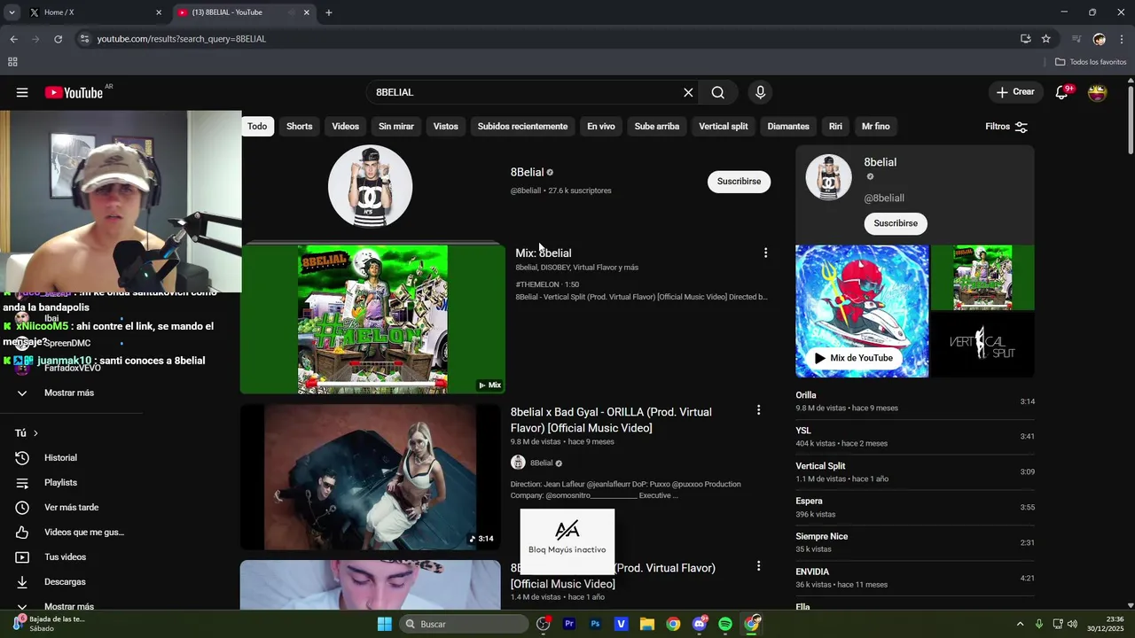
Task: Open Spotify from the taskbar
Action: point(725,624)
